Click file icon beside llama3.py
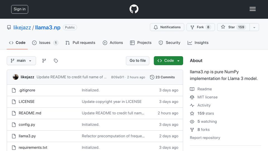 point(14,136)
